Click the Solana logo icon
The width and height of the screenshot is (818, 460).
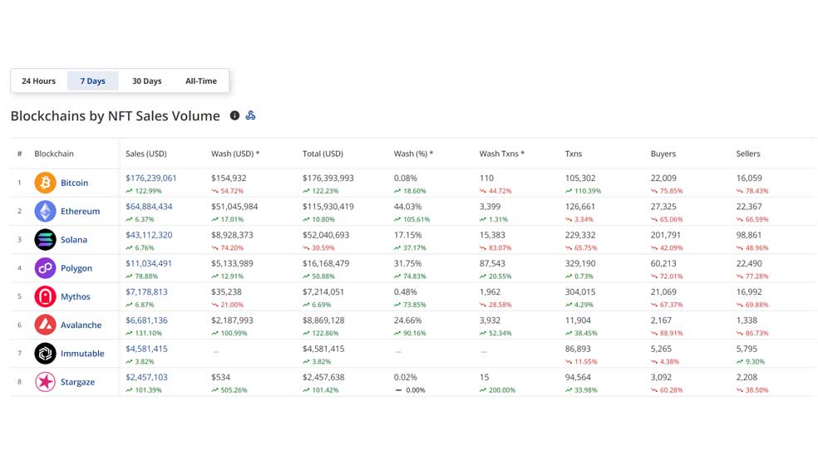(46, 240)
